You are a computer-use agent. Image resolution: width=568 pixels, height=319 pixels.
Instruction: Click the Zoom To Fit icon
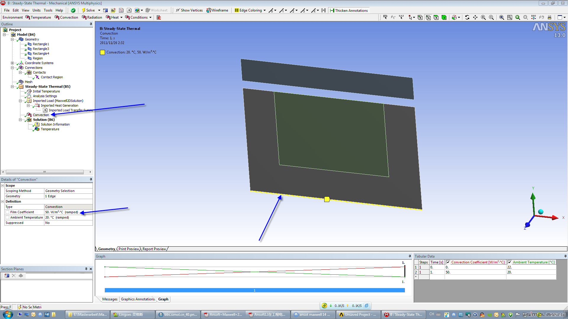pos(502,17)
